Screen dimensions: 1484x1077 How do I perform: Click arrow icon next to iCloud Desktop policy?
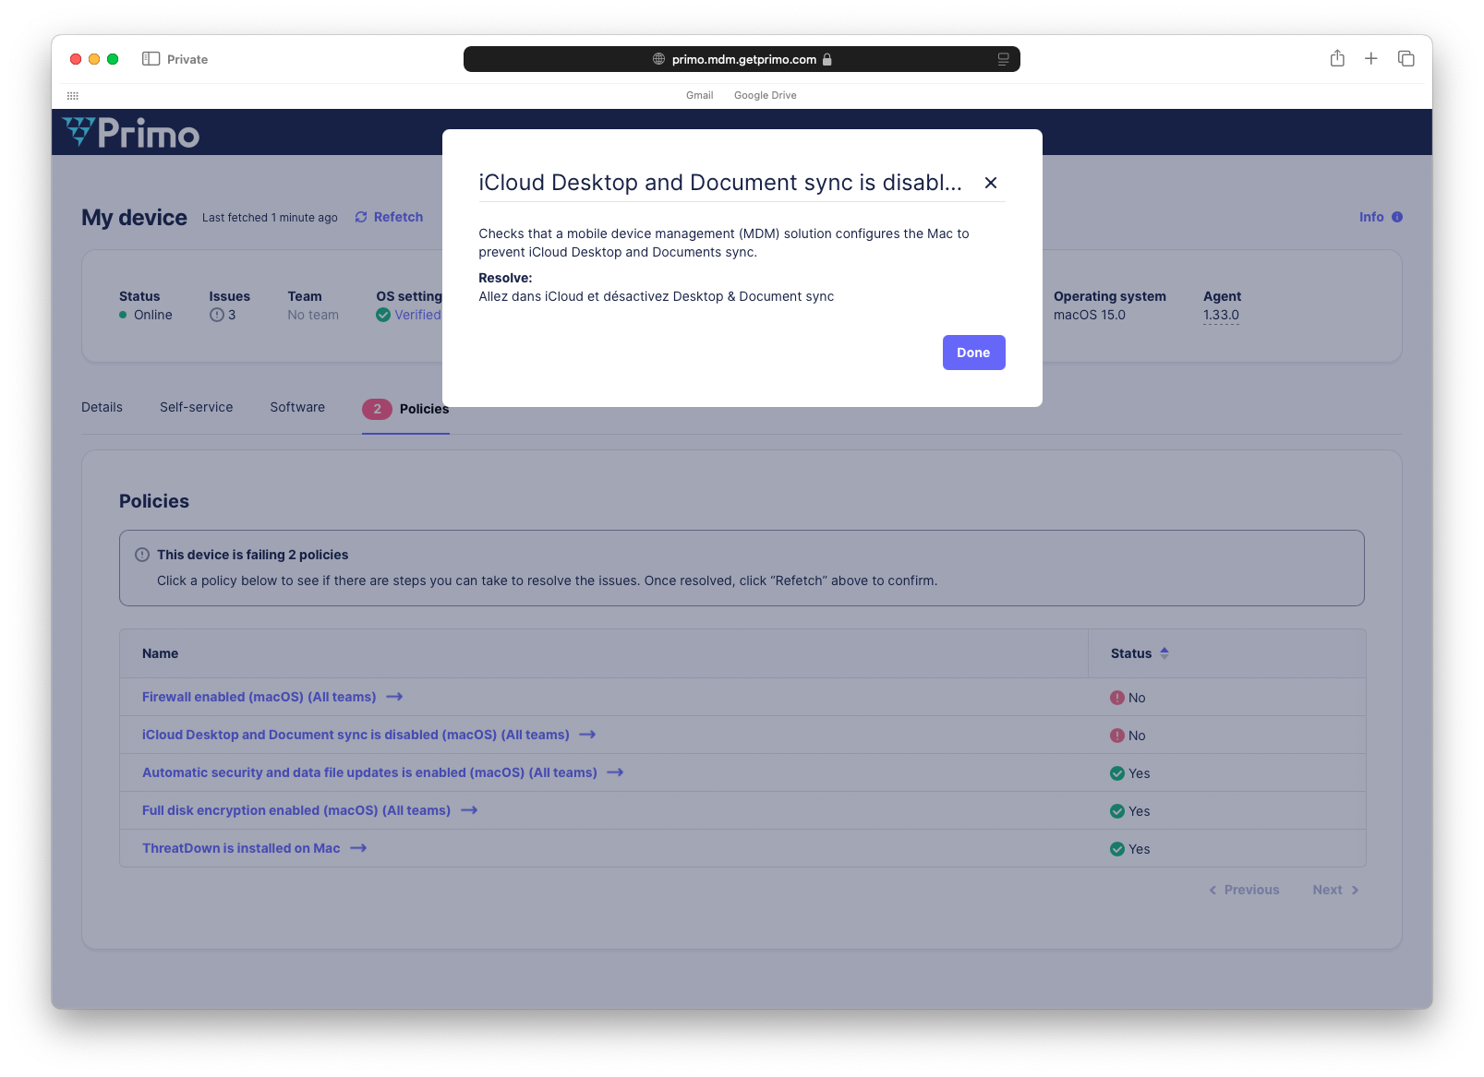pos(587,735)
